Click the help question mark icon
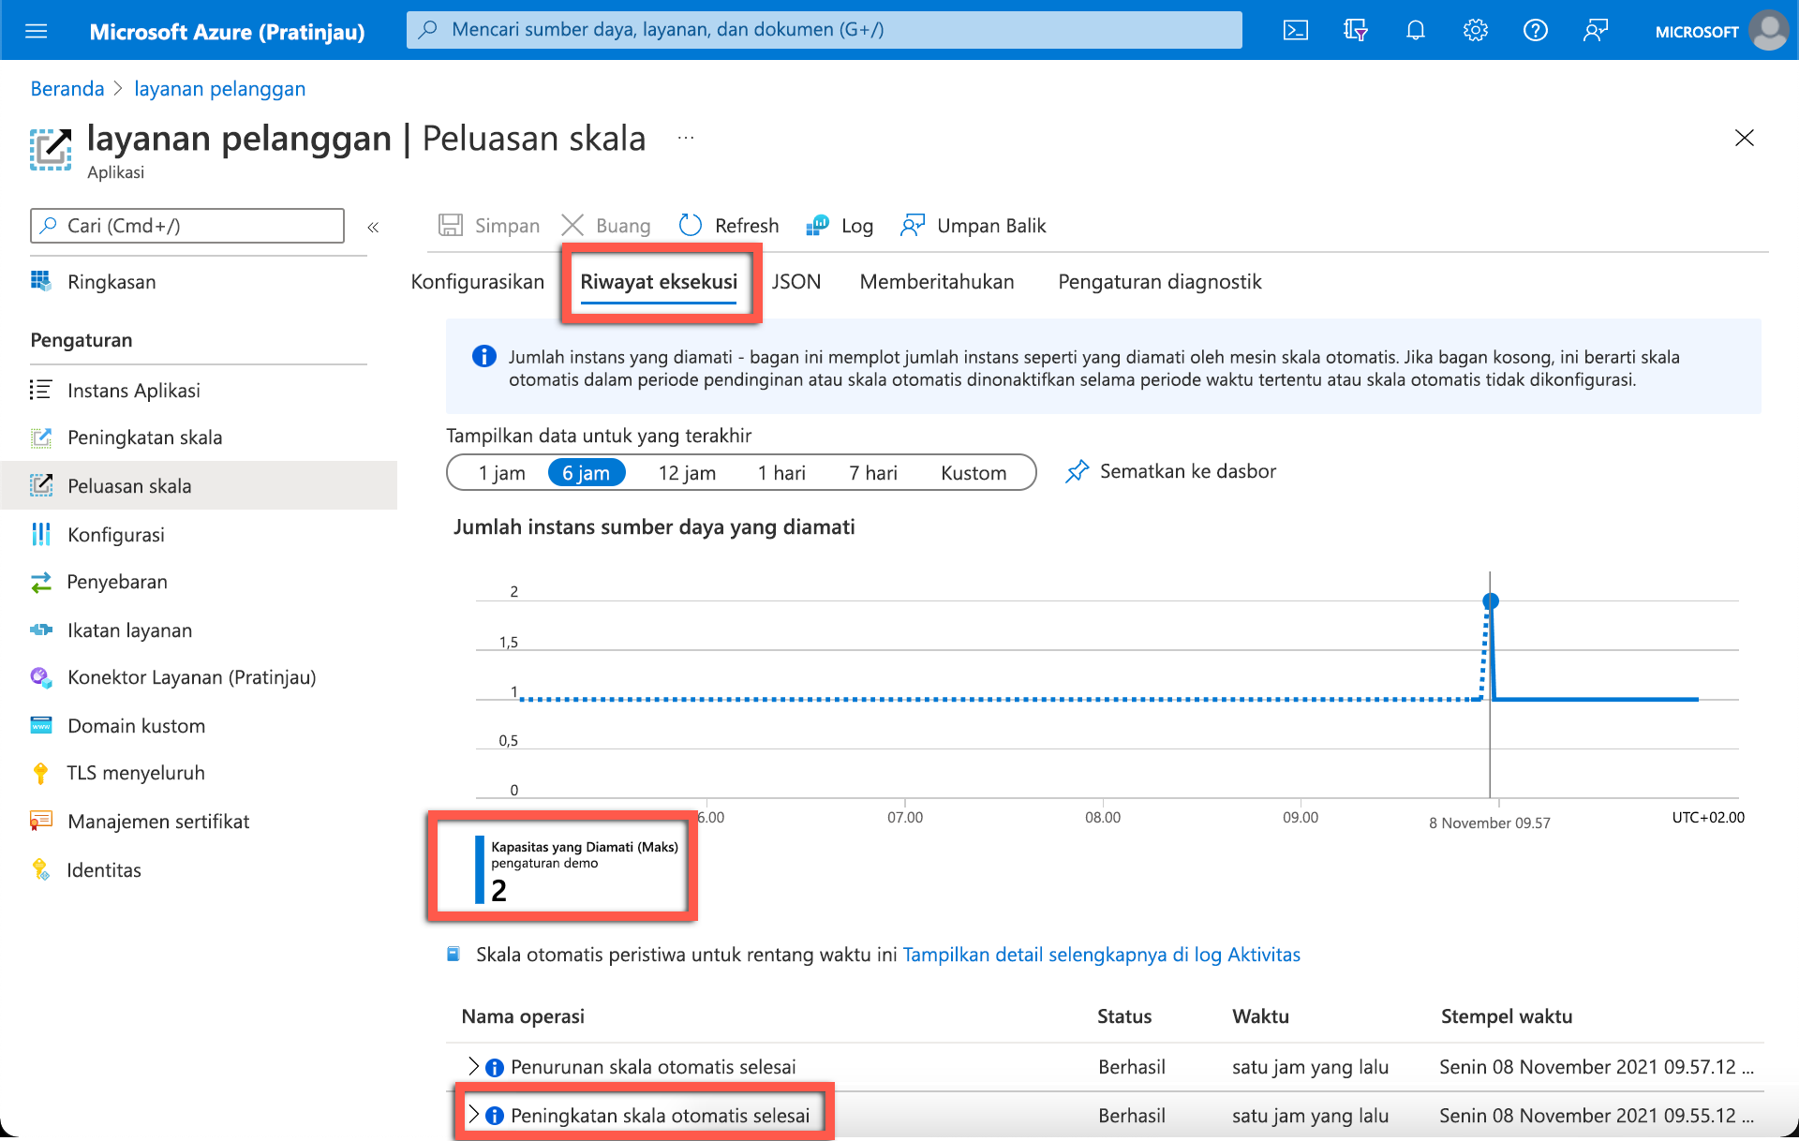The image size is (1799, 1141). 1535,31
